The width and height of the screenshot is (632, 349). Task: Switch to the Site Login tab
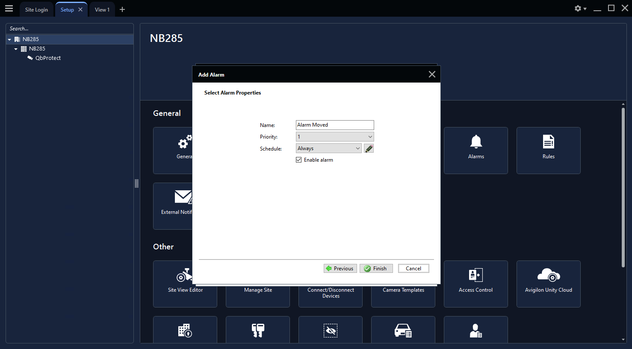coord(36,9)
